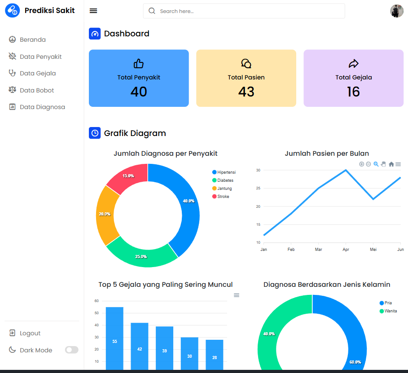This screenshot has width=408, height=373.
Task: Toggle Stroke legend item
Action: coord(221,197)
